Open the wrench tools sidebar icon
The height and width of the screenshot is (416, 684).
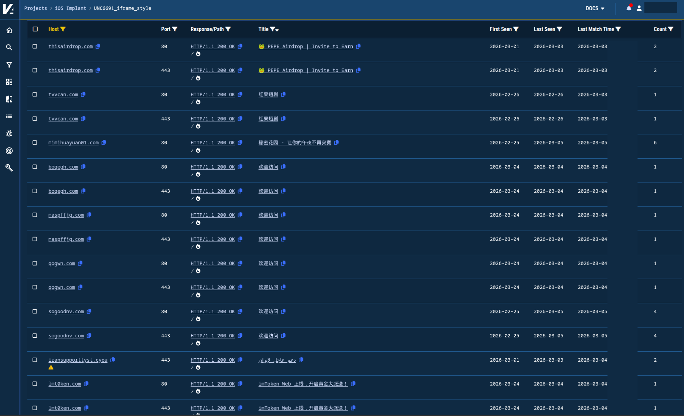pos(9,168)
